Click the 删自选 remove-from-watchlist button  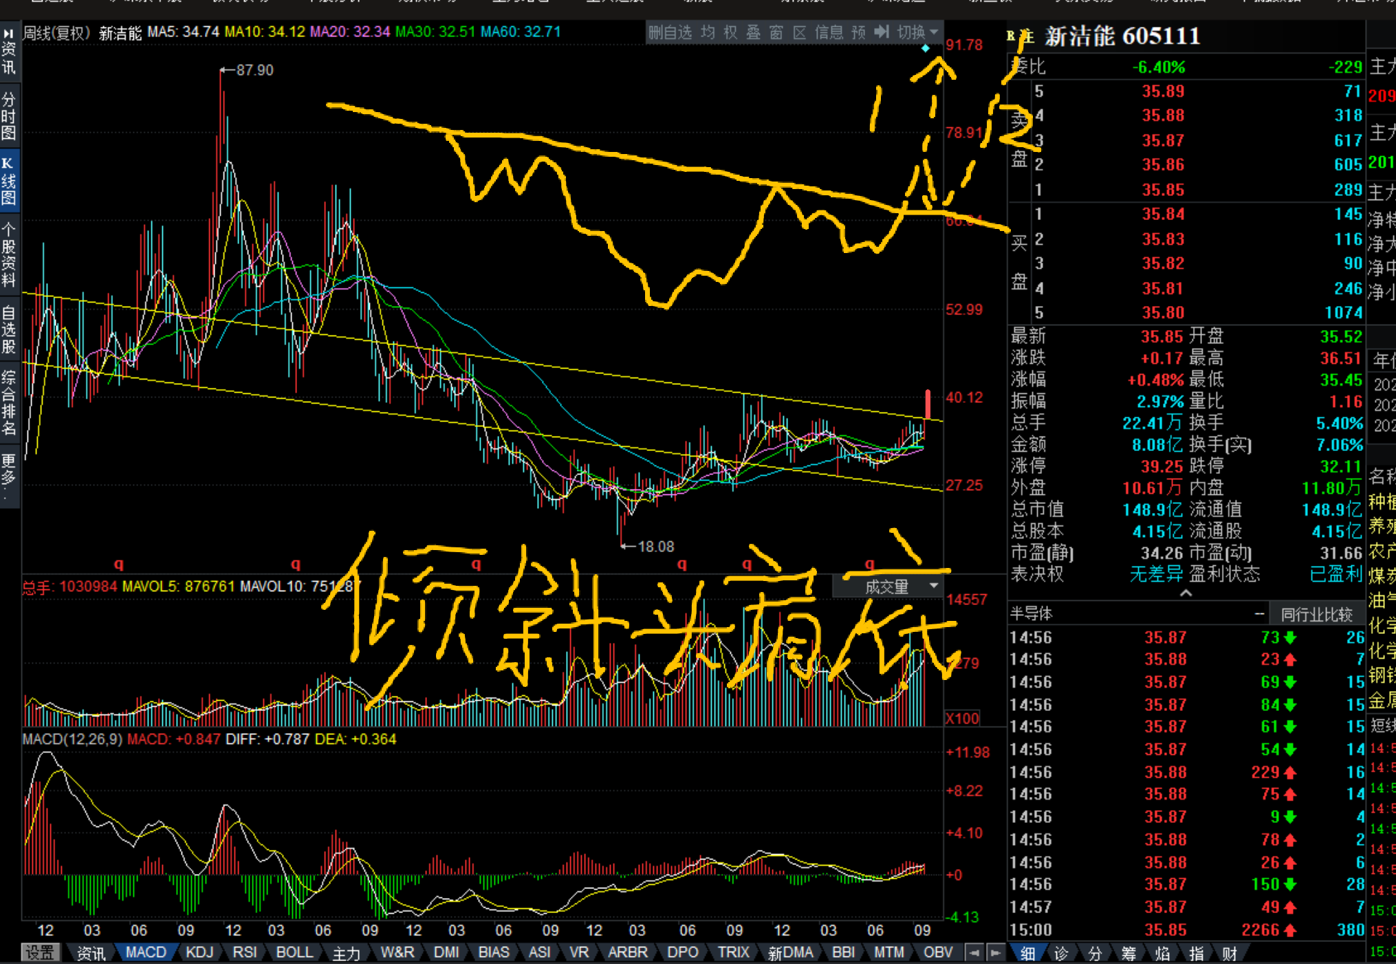(670, 32)
